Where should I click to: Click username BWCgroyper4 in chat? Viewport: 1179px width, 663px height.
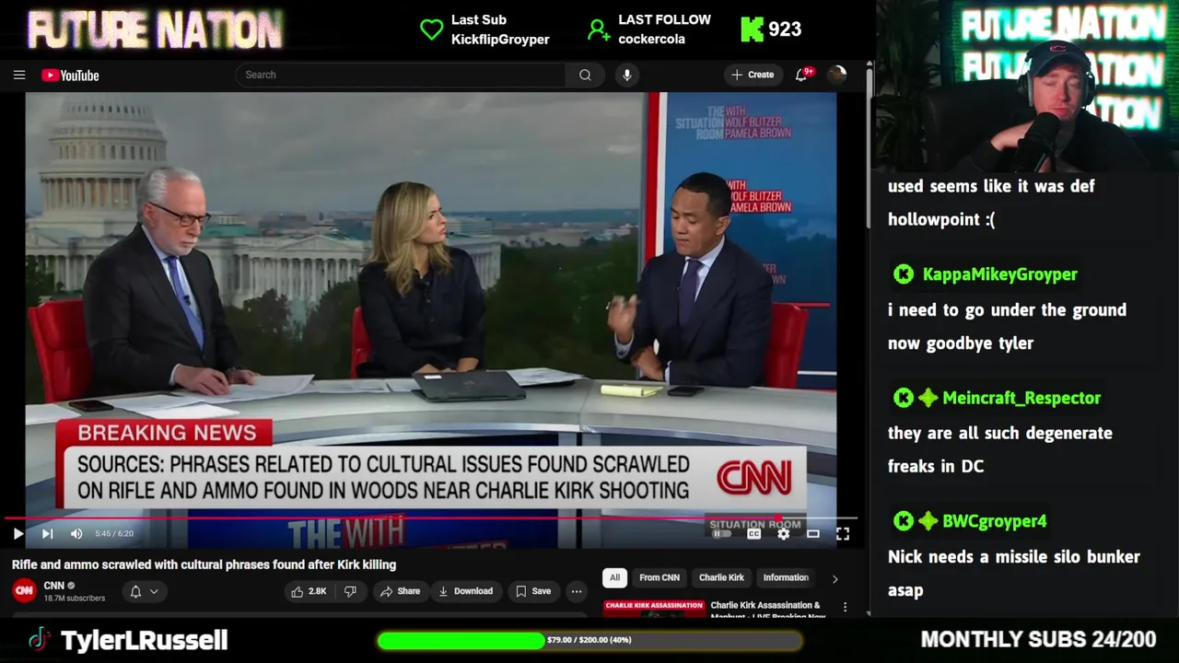pyautogui.click(x=995, y=521)
